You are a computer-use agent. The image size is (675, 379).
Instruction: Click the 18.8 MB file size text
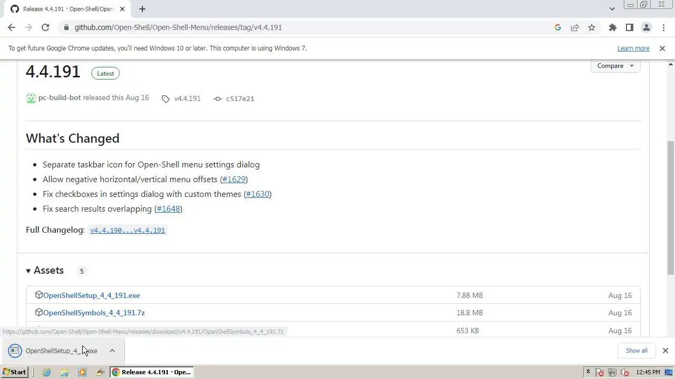tap(469, 313)
